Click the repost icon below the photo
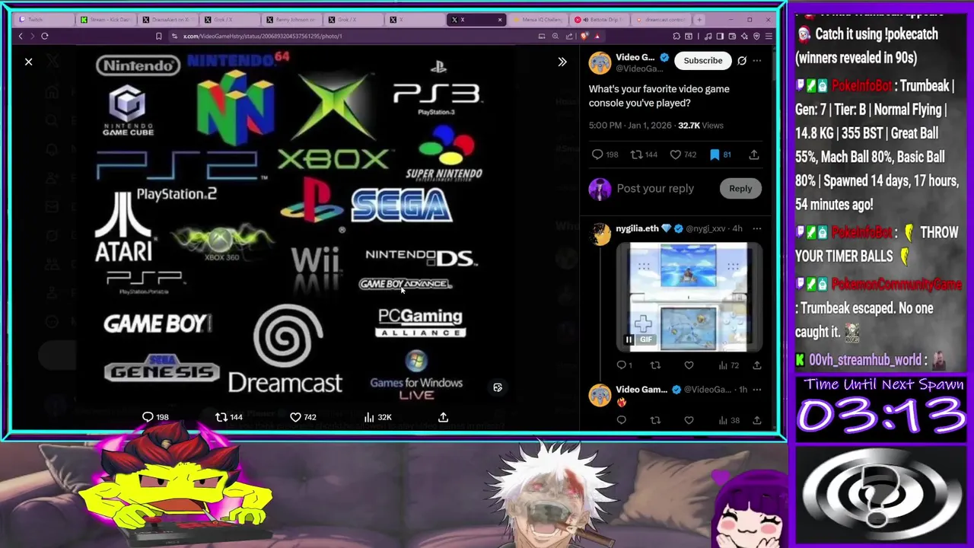This screenshot has width=974, height=548. pos(221,417)
